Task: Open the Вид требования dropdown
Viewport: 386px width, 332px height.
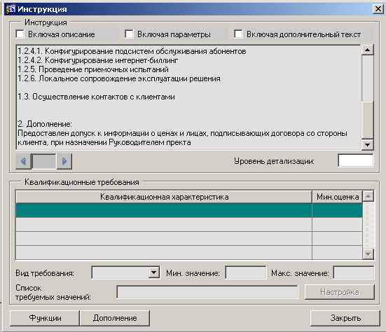Action: click(153, 272)
